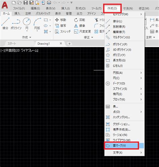Click the [平面図] viewport view control
This screenshot has width=159, height=167.
pos(10,50)
